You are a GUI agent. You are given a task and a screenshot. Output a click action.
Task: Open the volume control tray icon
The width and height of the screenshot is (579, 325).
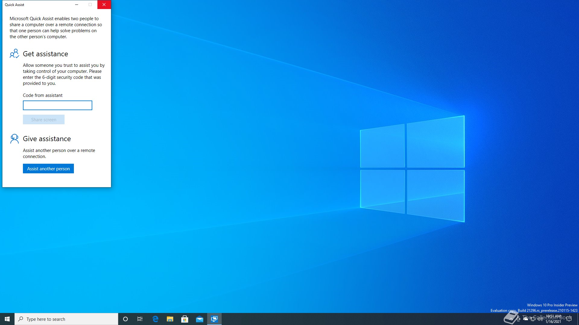[x=540, y=319]
